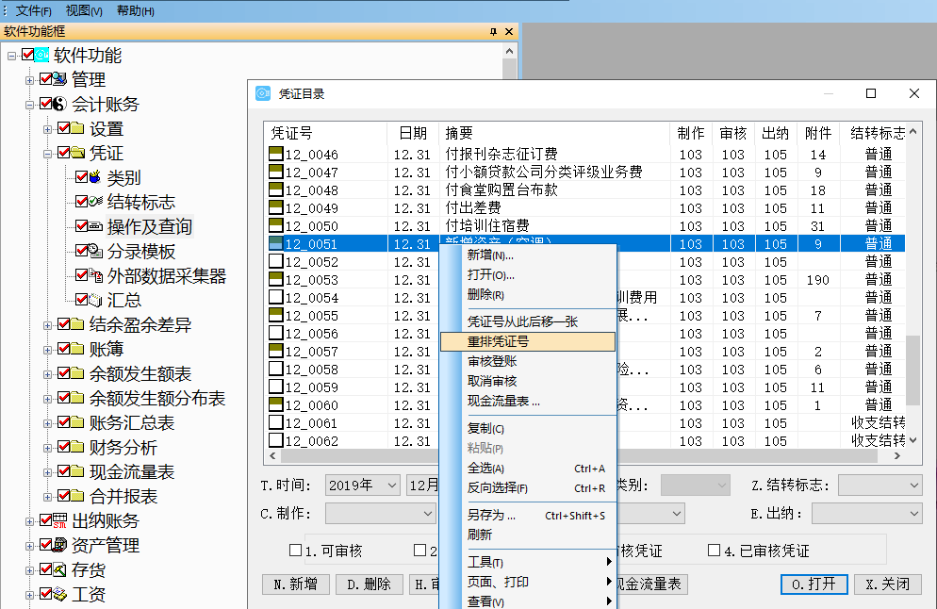This screenshot has height=609, width=937.
Task: Click the 外部数据采集器 icon
Action: coord(97,274)
